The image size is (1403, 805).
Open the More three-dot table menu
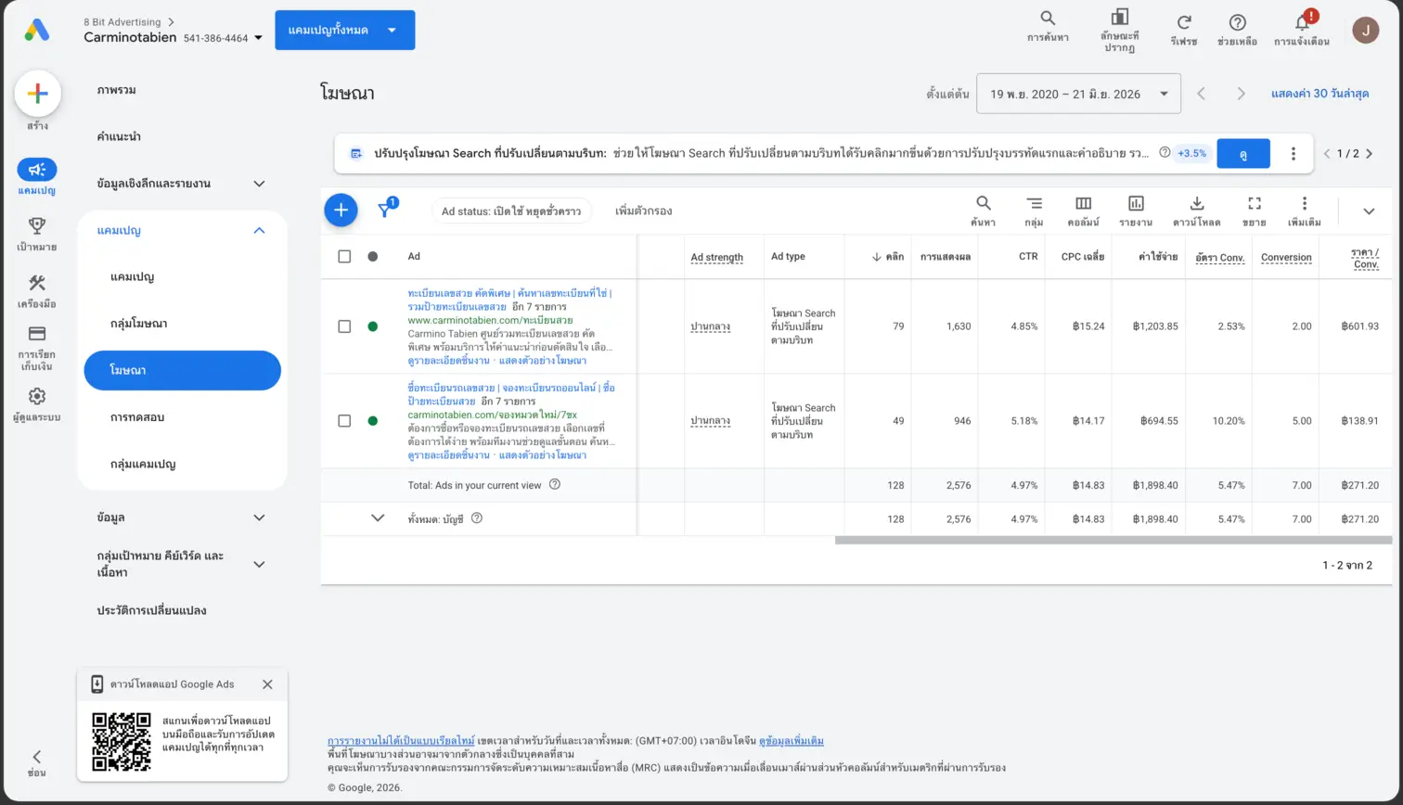[1305, 203]
